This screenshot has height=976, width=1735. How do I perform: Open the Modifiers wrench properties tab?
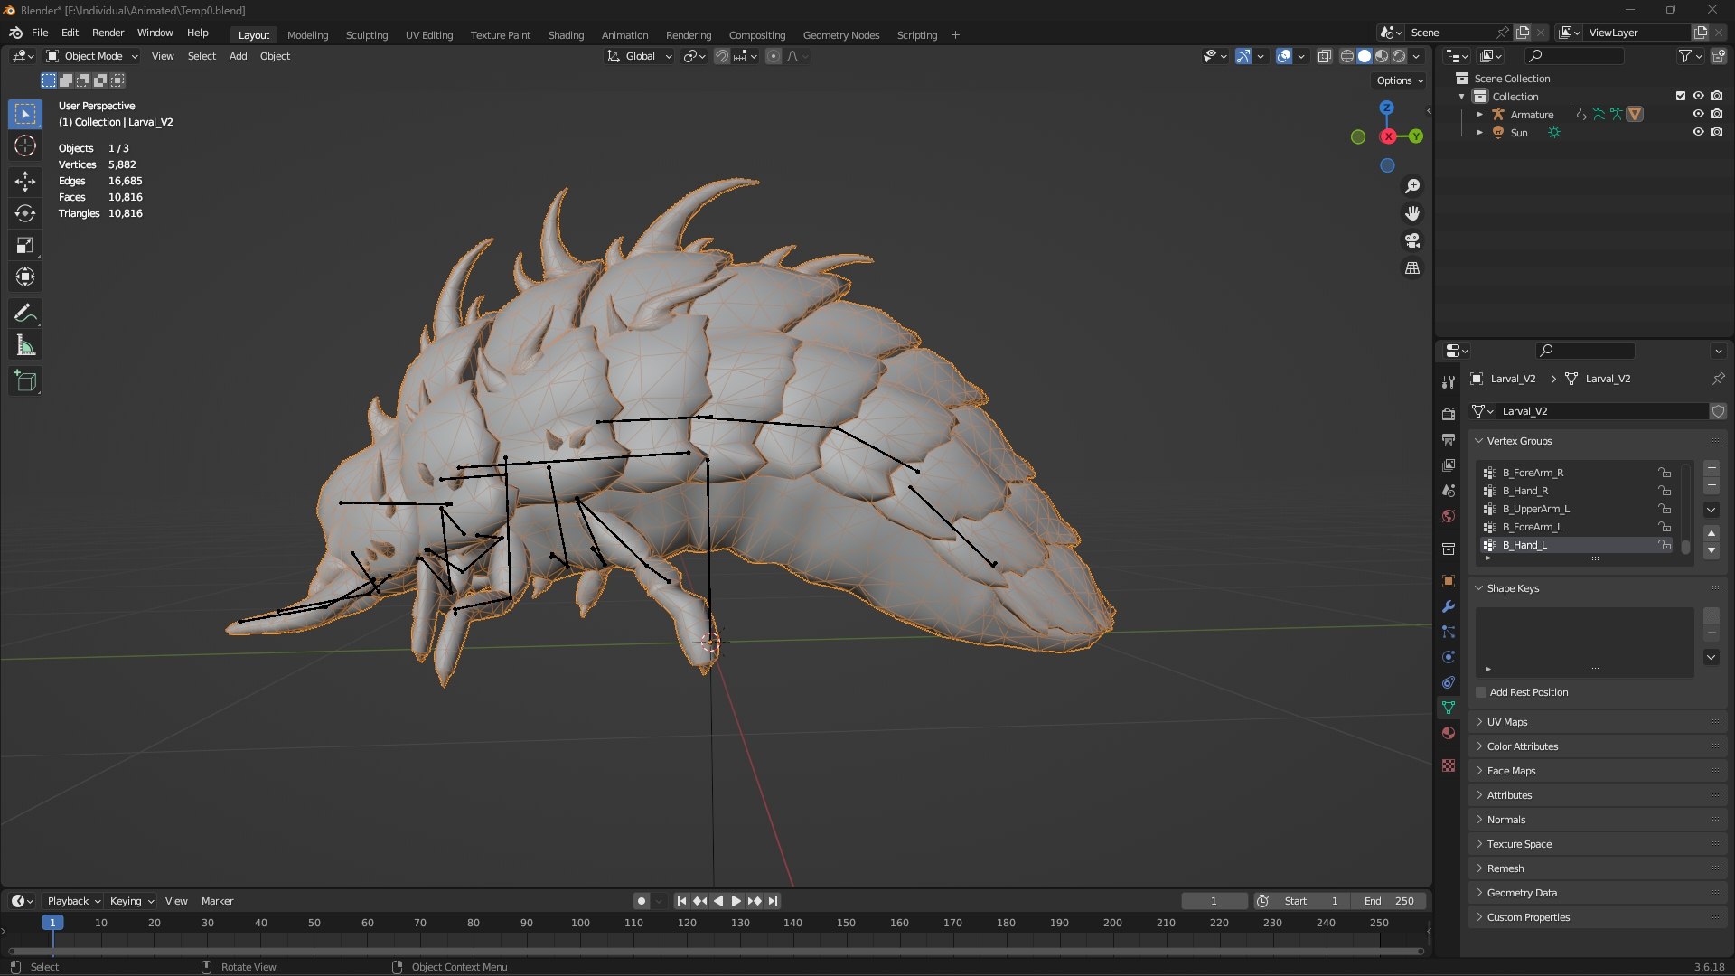(1449, 606)
